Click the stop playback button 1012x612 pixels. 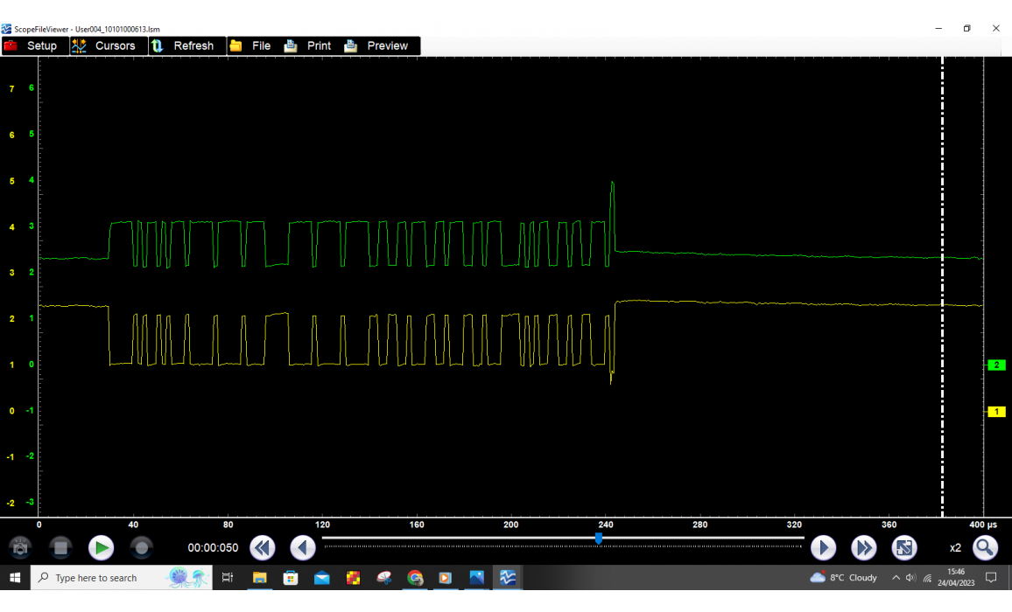tap(60, 547)
